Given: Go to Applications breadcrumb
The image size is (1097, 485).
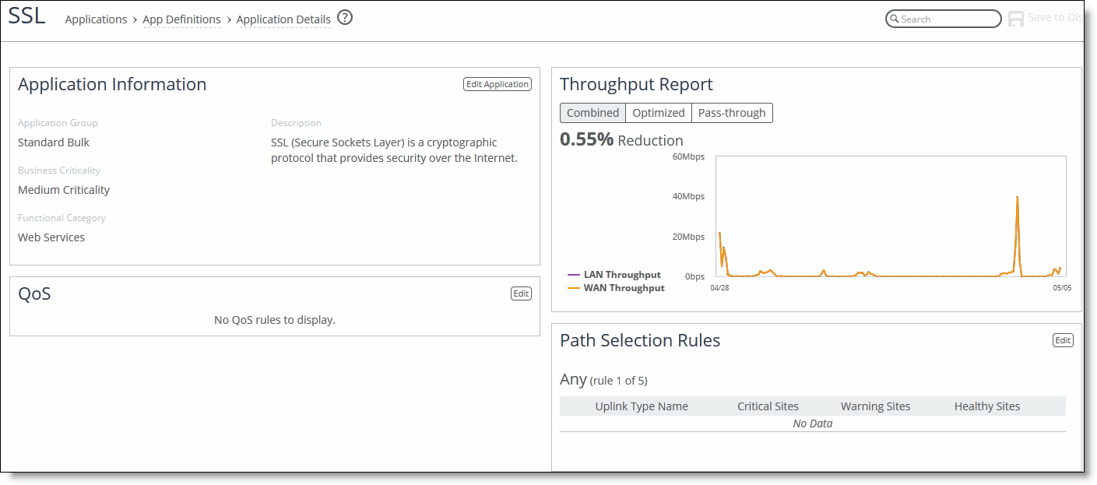Looking at the screenshot, I should point(96,19).
